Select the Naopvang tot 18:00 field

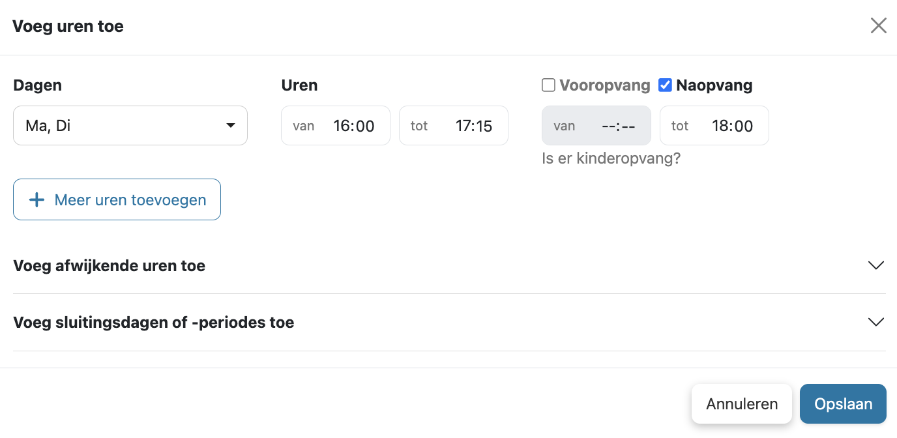[x=714, y=125]
